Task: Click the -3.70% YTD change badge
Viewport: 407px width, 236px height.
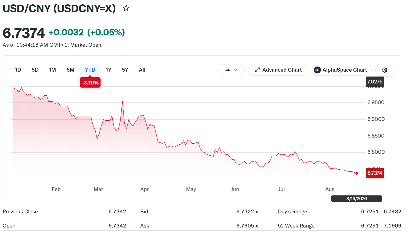Action: [90, 83]
